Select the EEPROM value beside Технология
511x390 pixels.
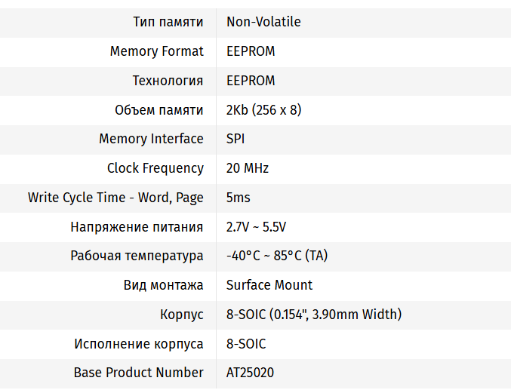(x=251, y=81)
